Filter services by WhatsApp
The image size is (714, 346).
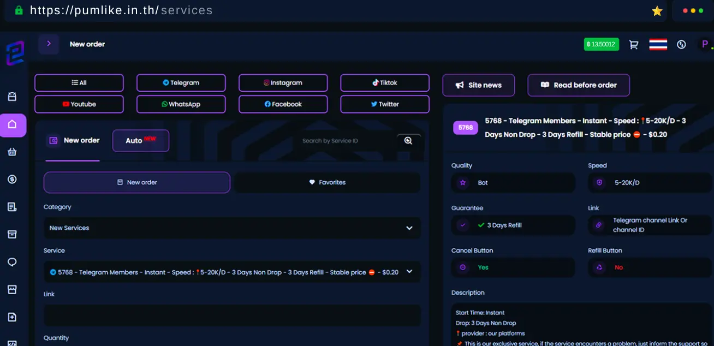tap(181, 104)
